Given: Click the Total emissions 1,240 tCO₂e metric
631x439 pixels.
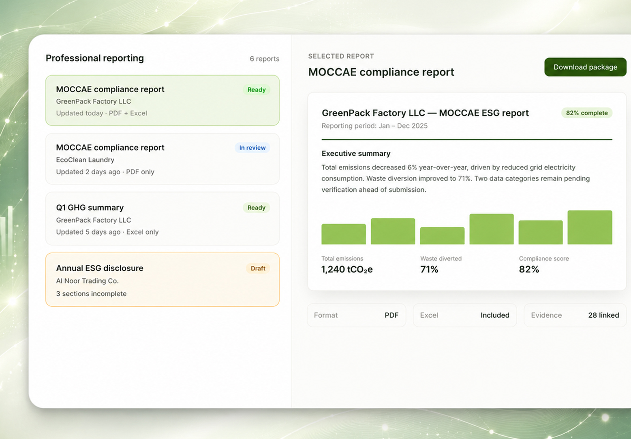Looking at the screenshot, I should [x=347, y=265].
